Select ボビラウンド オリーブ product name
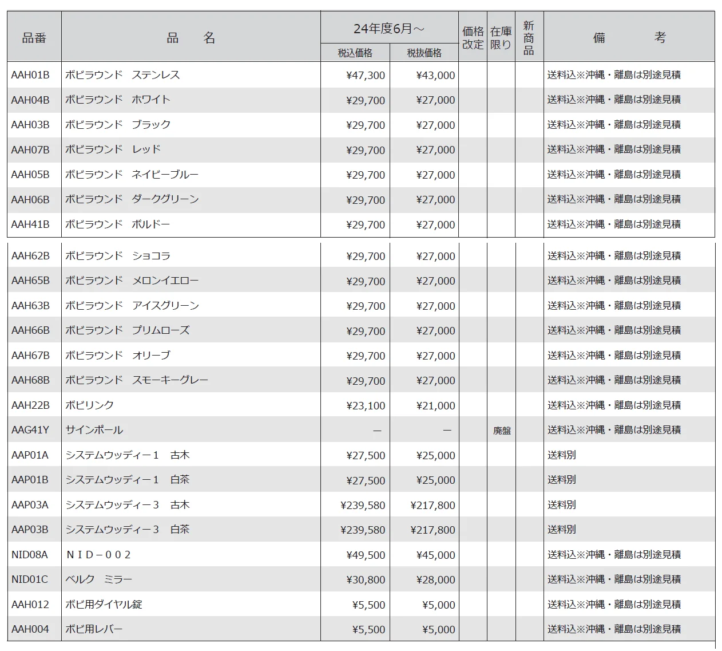This screenshot has width=722, height=651. [x=118, y=356]
